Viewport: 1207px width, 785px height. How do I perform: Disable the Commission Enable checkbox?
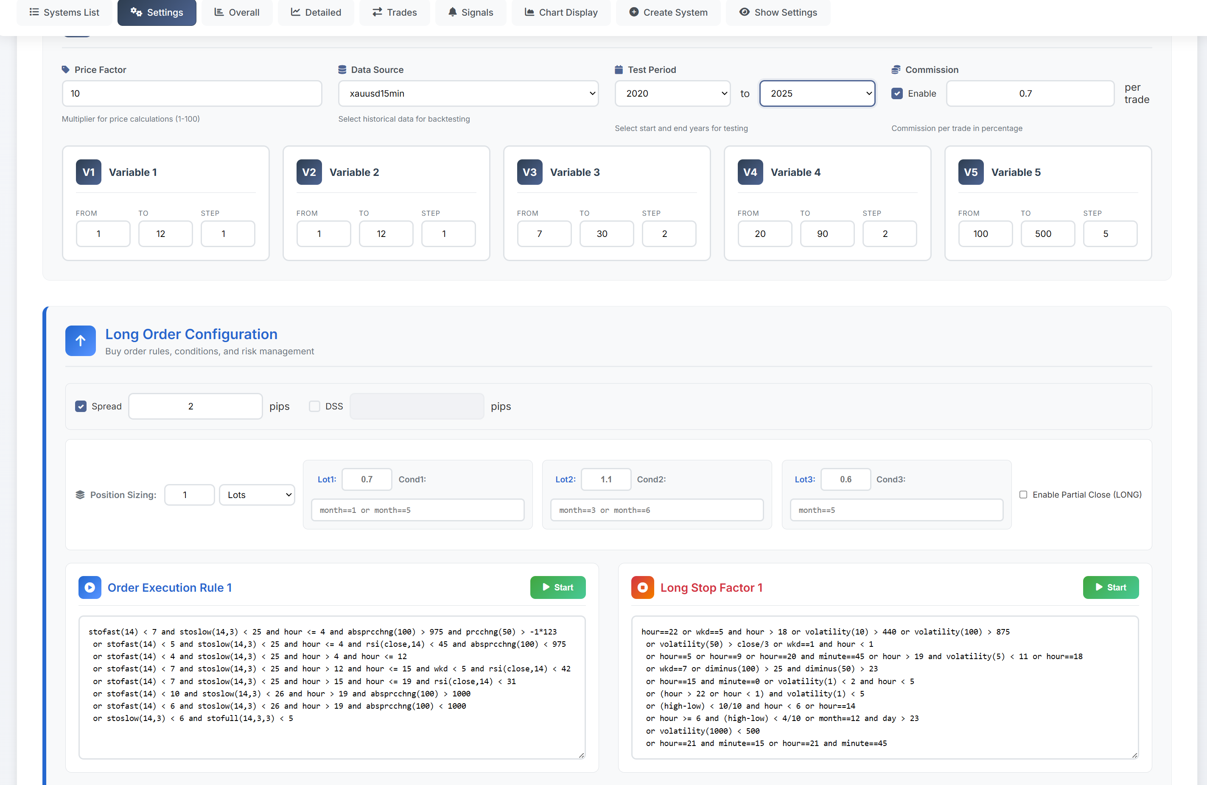coord(896,93)
